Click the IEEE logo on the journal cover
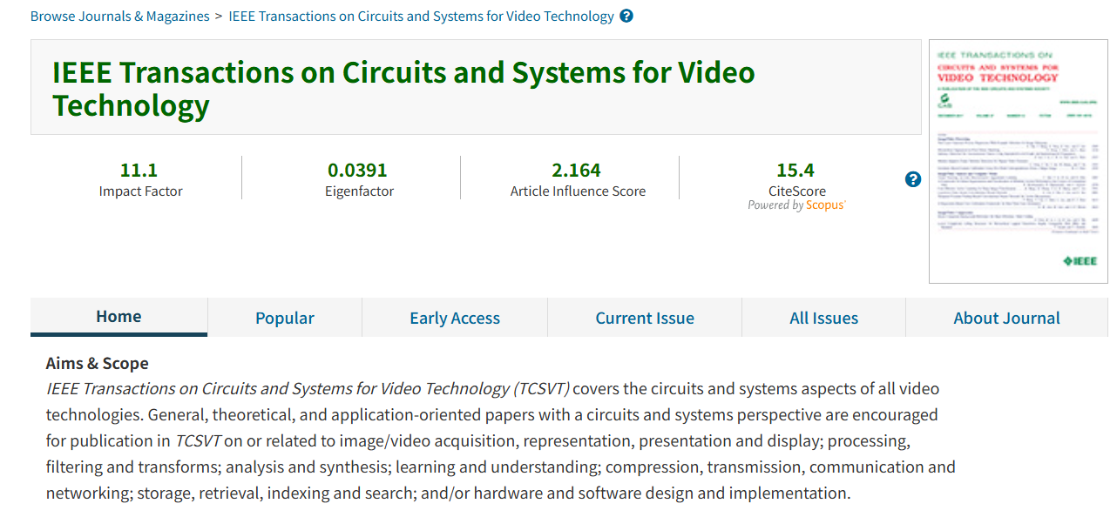This screenshot has width=1117, height=517. pyautogui.click(x=1080, y=261)
